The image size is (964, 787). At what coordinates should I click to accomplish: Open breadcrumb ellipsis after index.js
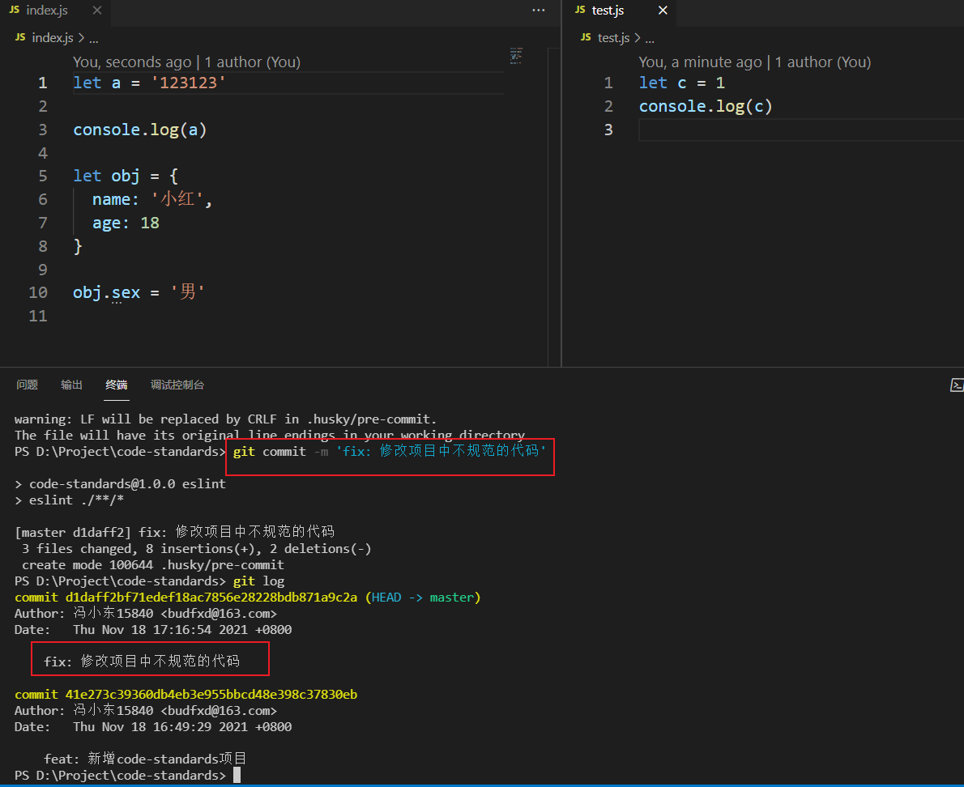[x=93, y=39]
